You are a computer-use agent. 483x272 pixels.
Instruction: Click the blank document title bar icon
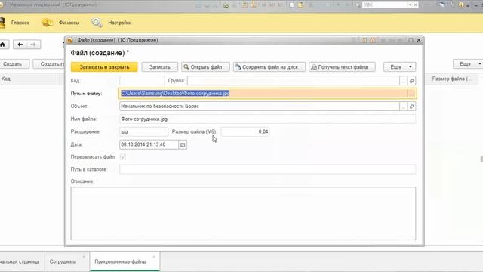pos(291,5)
